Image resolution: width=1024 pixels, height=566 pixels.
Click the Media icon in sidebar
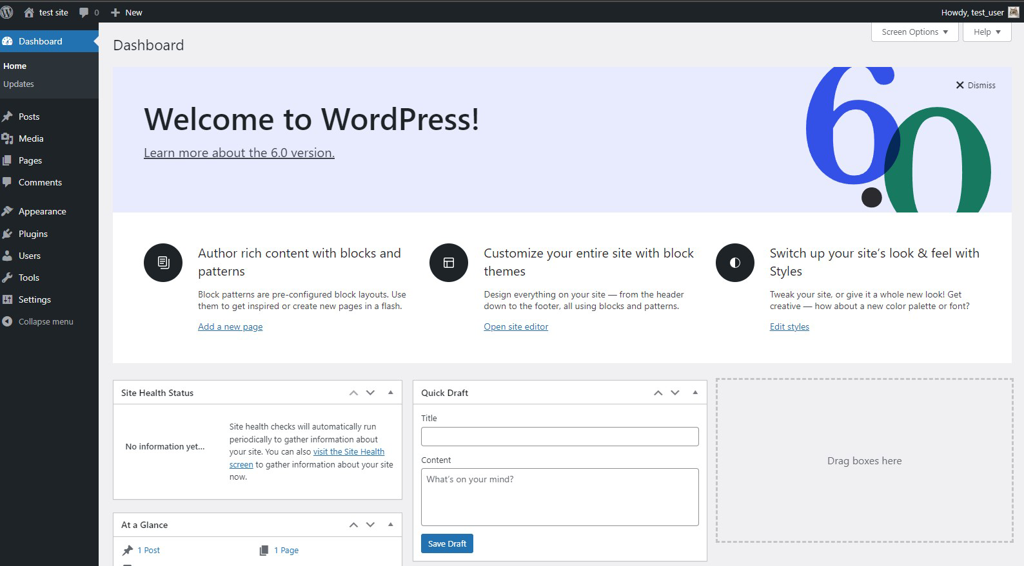(7, 138)
